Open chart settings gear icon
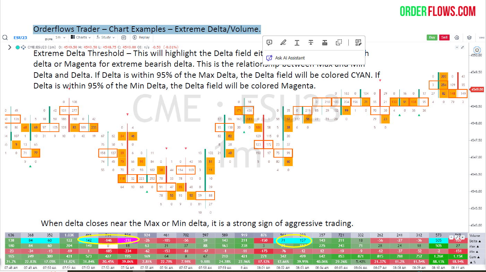 pyautogui.click(x=457, y=37)
